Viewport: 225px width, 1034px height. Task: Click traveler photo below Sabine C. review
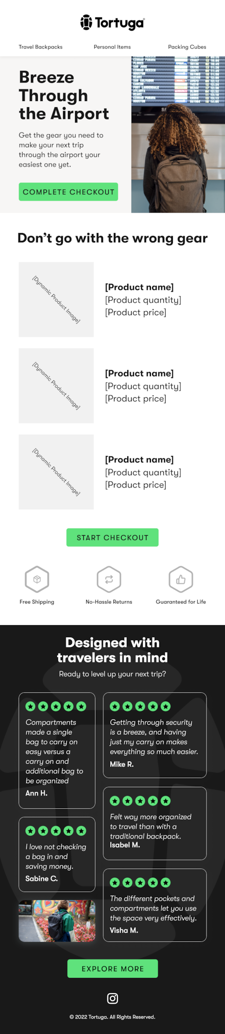(57, 921)
